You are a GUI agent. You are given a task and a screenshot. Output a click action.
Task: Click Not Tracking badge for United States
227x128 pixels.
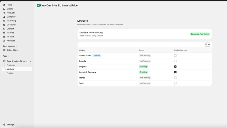click(145, 55)
